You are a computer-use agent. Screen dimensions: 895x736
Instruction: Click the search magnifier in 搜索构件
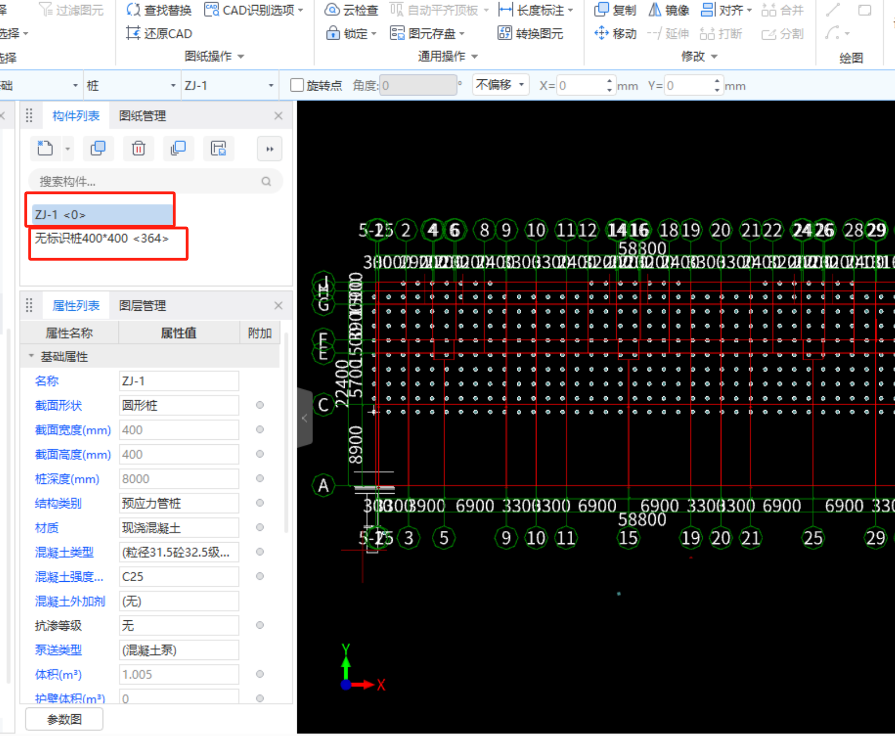click(266, 182)
